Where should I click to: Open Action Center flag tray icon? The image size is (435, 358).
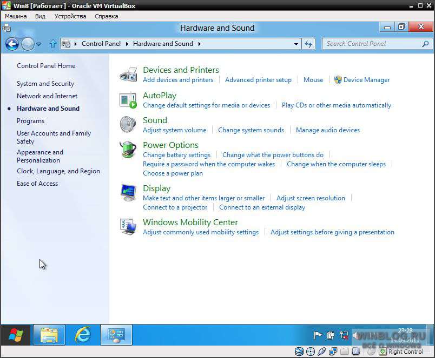pos(318,335)
